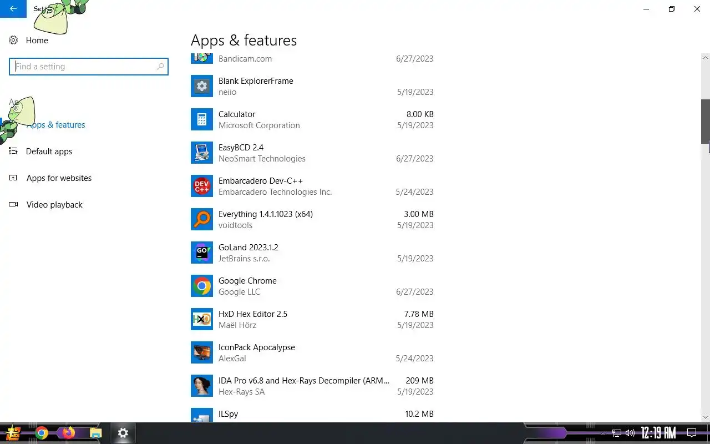This screenshot has height=444, width=710.
Task: Click the JetBrains s.r.o. publisher text
Action: click(244, 259)
